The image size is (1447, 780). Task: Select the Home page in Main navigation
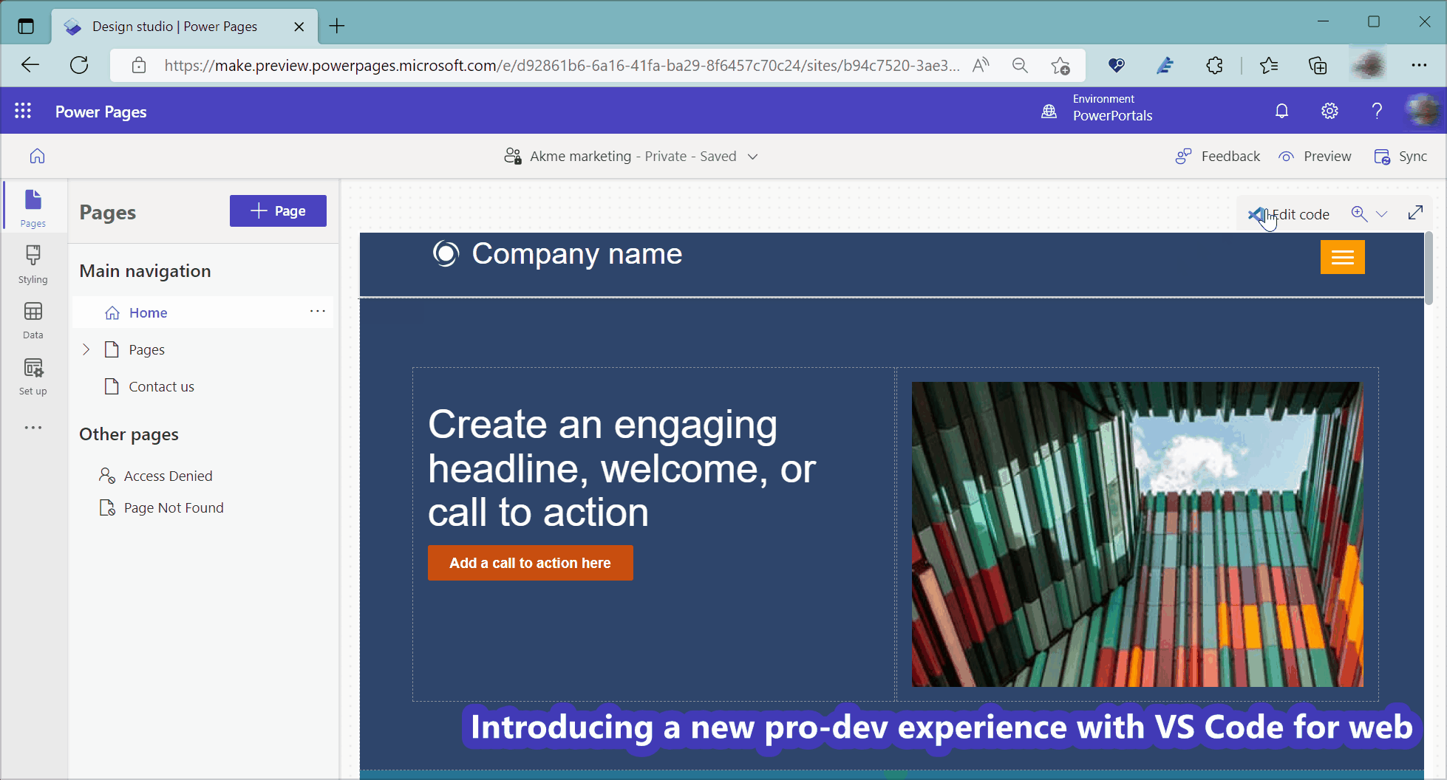point(148,312)
